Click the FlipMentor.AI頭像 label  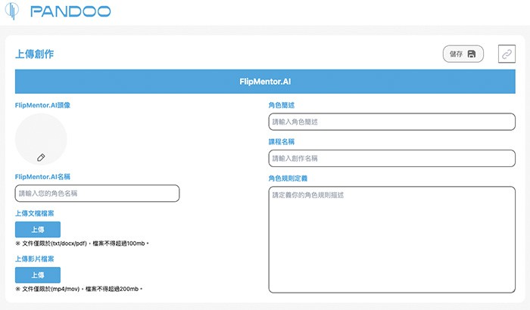[x=42, y=105]
